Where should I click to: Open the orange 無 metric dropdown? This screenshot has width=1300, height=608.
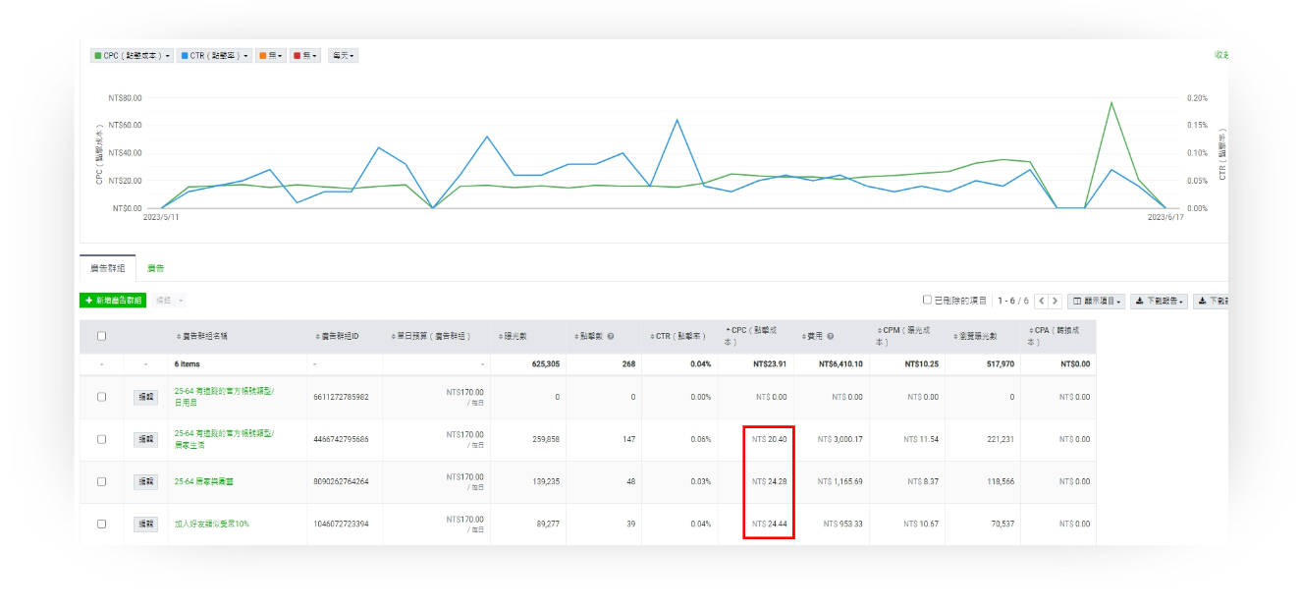pos(271,56)
